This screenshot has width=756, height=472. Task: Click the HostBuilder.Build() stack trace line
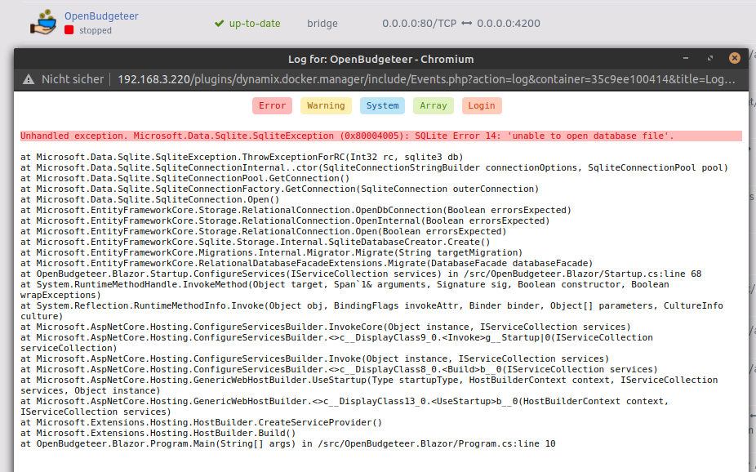[158, 433]
